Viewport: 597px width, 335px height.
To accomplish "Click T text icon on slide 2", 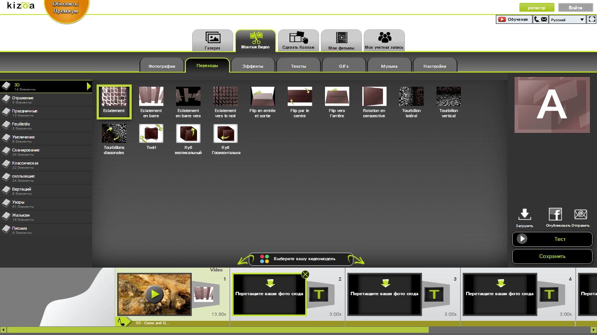I will (319, 294).
